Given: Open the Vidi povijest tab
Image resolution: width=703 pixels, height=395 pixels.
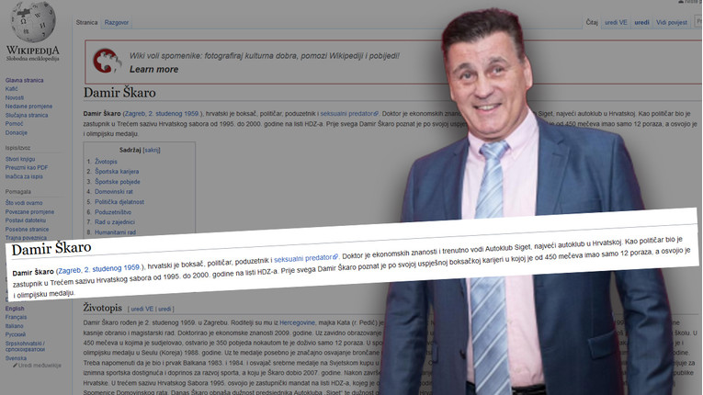Looking at the screenshot, I should coord(672,22).
